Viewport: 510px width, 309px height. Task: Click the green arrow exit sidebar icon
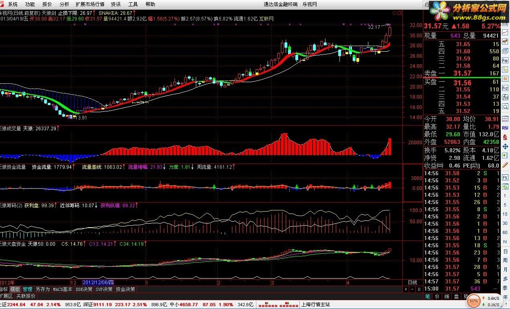505,156
